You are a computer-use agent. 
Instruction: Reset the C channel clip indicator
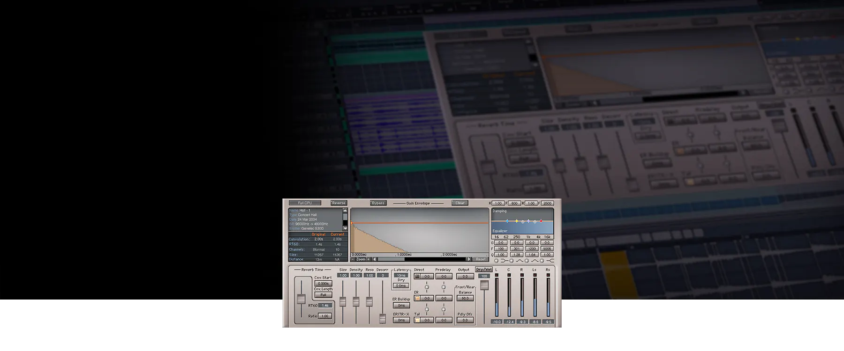click(509, 275)
